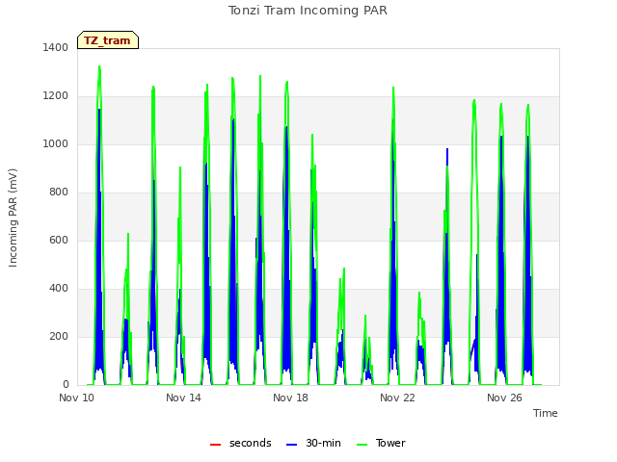Click the Nov 26 axis tick label
The image size is (617, 462).
[x=504, y=398]
